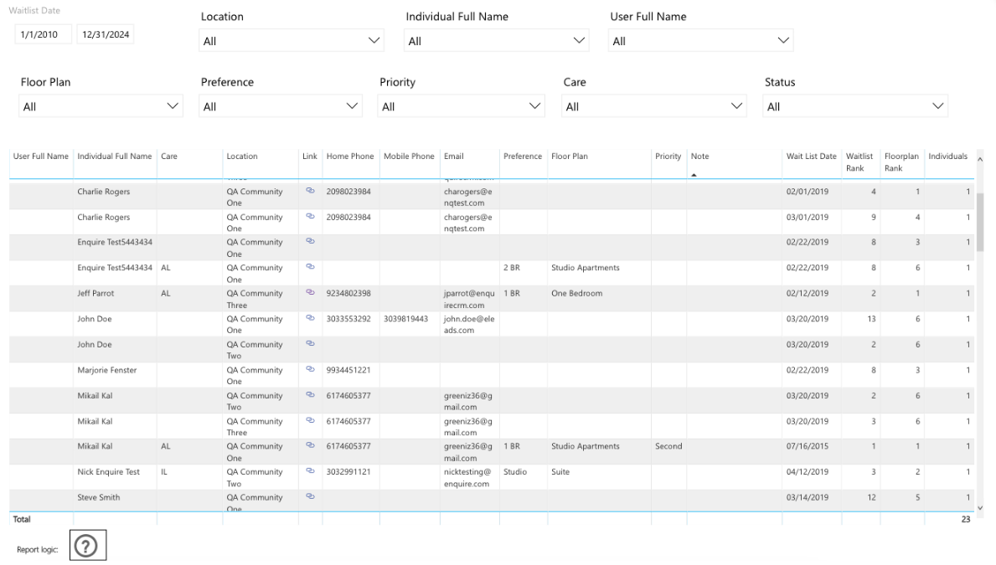Screen dimensions: 996x565
Task: Open link icon for Mikail Kal QA Community Two
Action: (x=310, y=395)
